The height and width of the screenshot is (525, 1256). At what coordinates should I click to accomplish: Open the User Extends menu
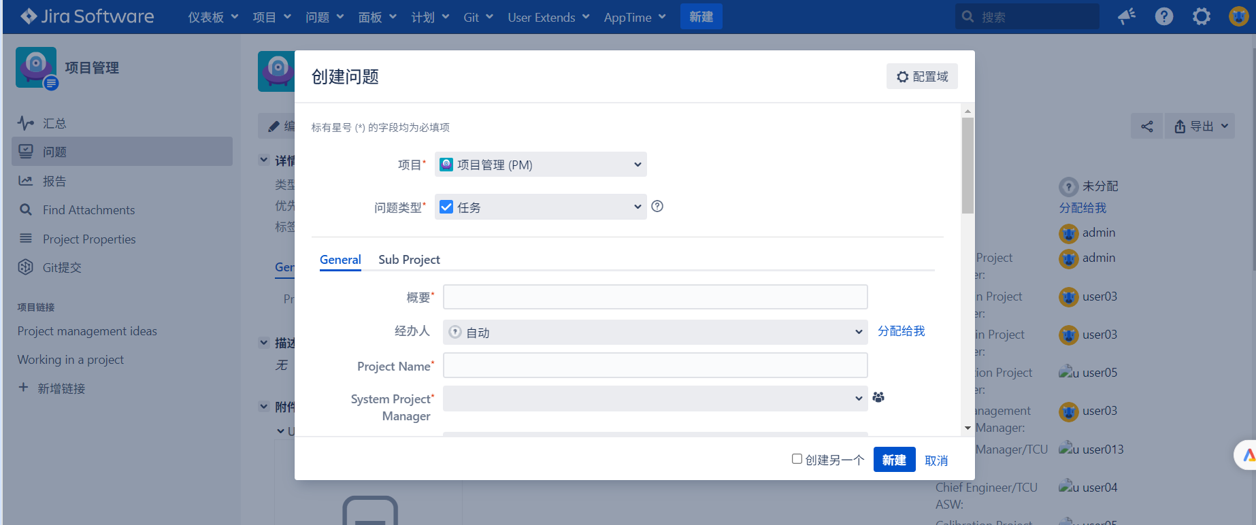pos(548,17)
